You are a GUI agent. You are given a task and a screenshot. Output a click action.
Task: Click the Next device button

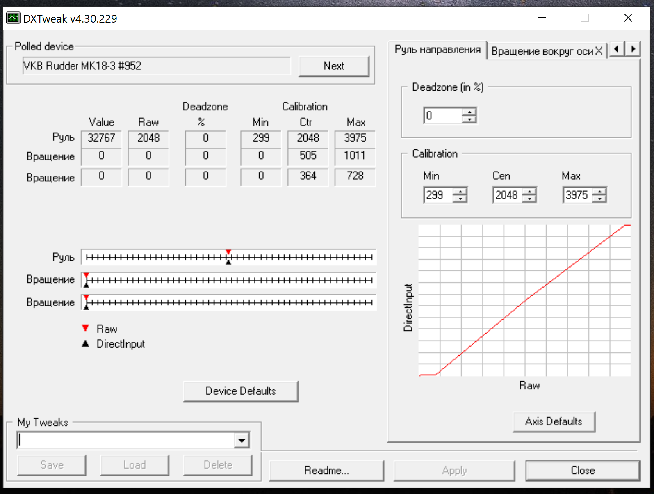tap(334, 66)
